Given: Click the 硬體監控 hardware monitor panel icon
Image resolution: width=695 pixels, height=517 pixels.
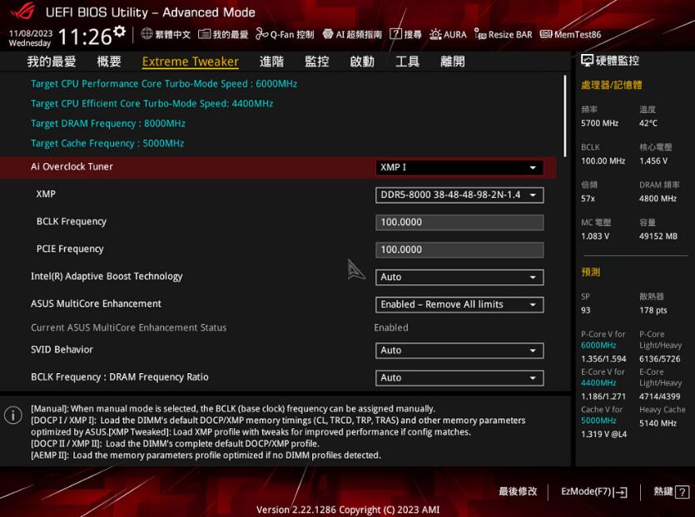Looking at the screenshot, I should point(586,58).
